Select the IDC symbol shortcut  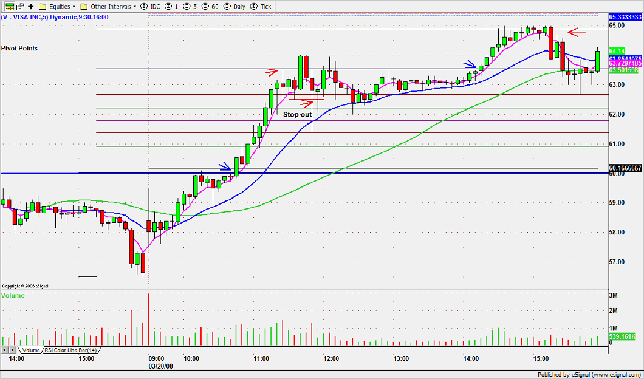[150, 7]
